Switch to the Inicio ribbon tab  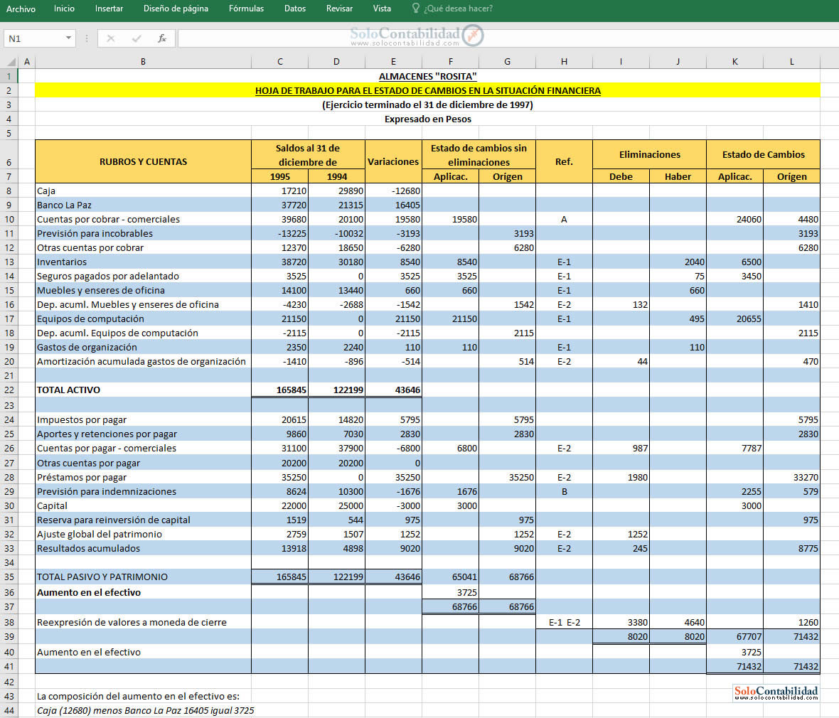64,9
